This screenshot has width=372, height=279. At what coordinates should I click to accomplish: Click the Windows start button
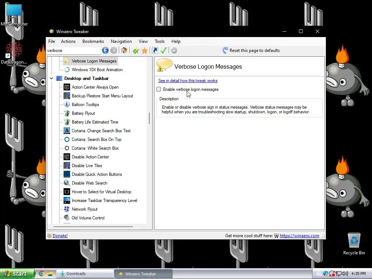(x=17, y=274)
